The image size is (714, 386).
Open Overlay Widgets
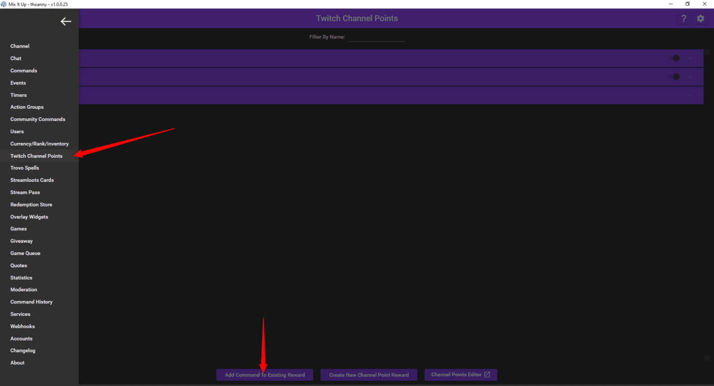coord(29,217)
